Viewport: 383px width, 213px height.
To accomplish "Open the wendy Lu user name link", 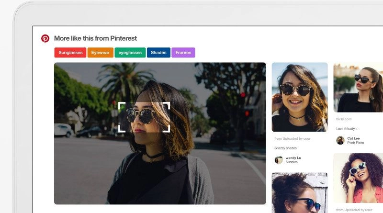I will pos(293,158).
